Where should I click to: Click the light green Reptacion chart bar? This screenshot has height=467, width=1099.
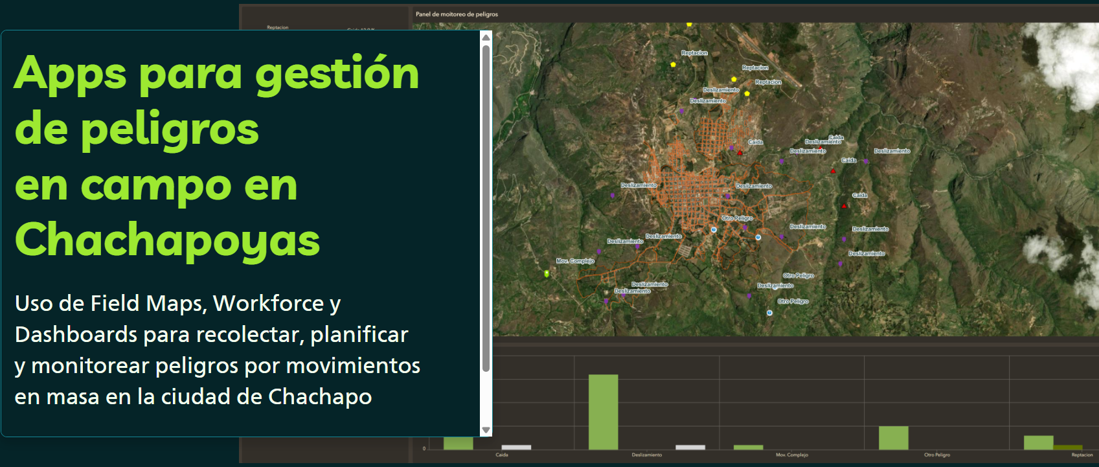click(x=1038, y=442)
